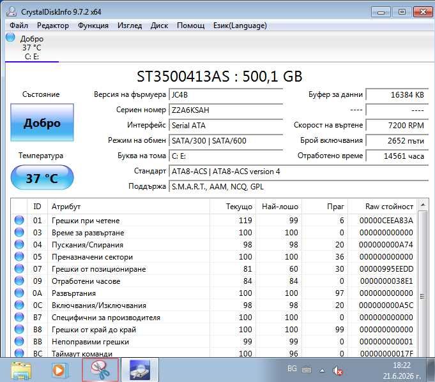Click status orb for attribute 0C Включвания/Изключвания
This screenshot has width=435, height=382.
click(19, 305)
